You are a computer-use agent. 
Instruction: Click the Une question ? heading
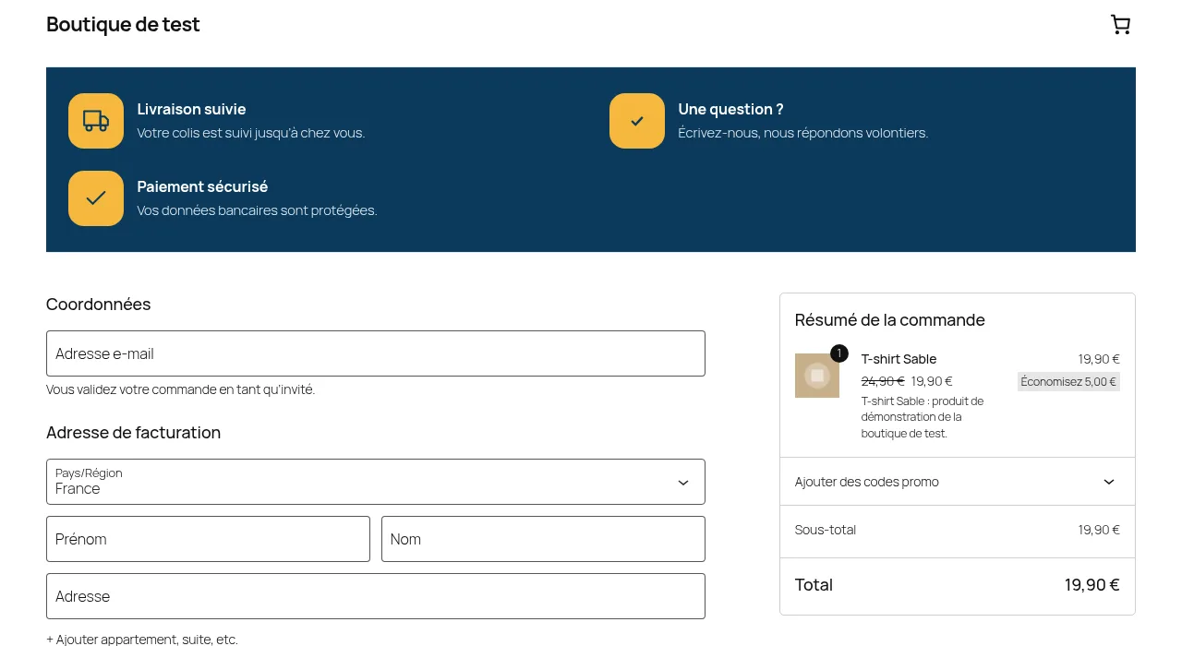click(730, 109)
